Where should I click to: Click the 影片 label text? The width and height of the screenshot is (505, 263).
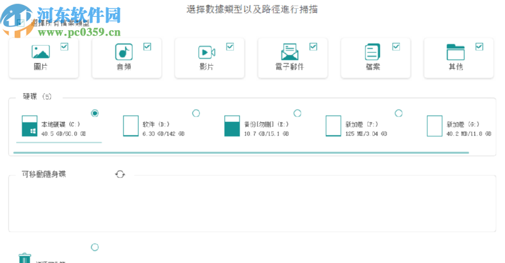click(206, 67)
